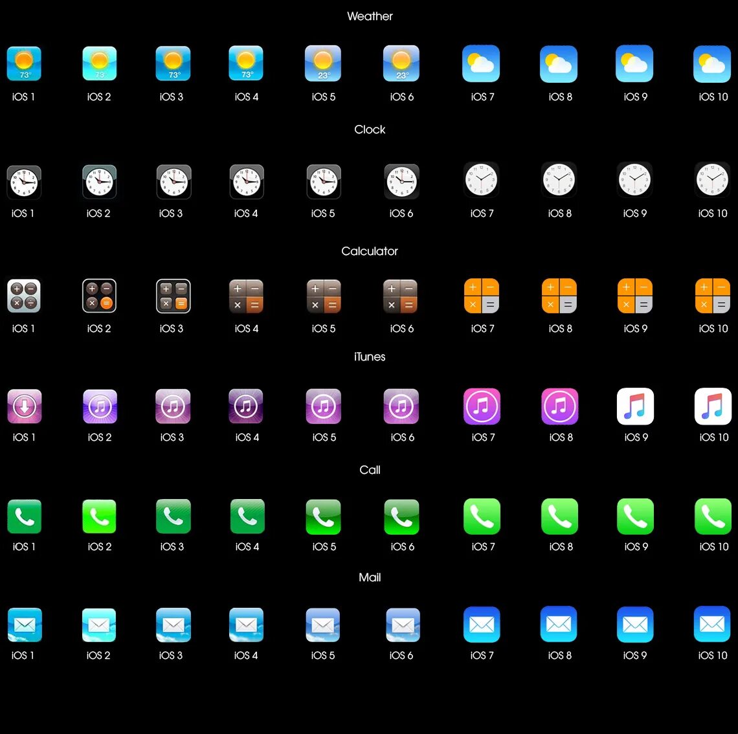Click the iOS 5 Clock icon
The image size is (738, 734).
pyautogui.click(x=324, y=182)
